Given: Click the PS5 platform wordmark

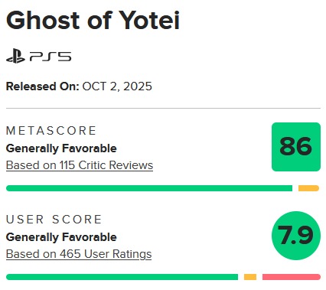Looking at the screenshot, I should pos(51,57).
